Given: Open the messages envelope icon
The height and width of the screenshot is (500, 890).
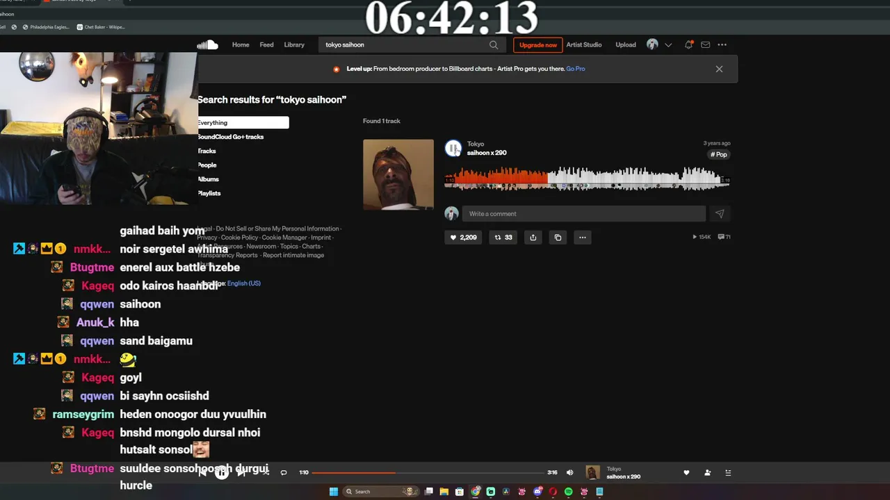Looking at the screenshot, I should click(x=705, y=44).
